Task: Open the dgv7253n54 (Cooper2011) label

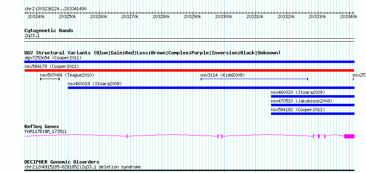Action: [x=53, y=58]
